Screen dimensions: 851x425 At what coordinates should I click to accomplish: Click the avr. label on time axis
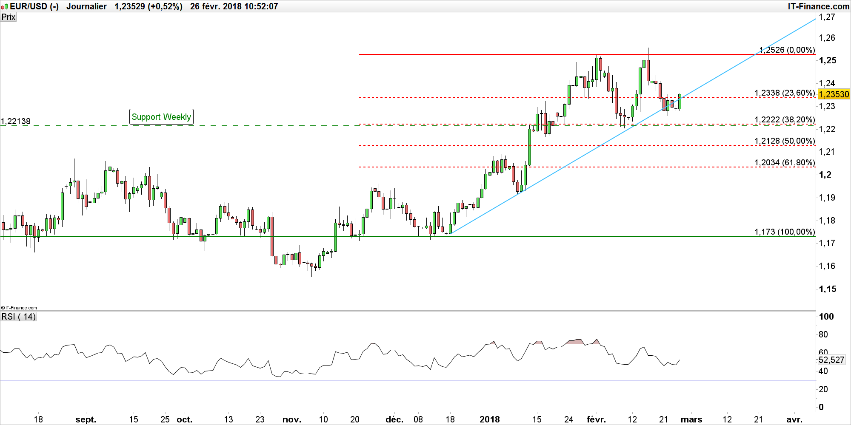[794, 419]
